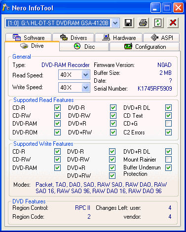Viewport: 186px width, 232px height.
Task: Toggle DVD-RW write feature checkbox
Action: coord(112,159)
